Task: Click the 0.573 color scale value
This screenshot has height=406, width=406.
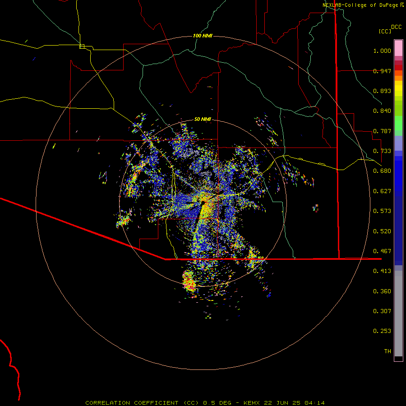Action: click(382, 211)
